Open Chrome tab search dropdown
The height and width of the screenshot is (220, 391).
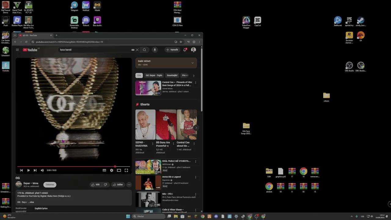(15, 35)
